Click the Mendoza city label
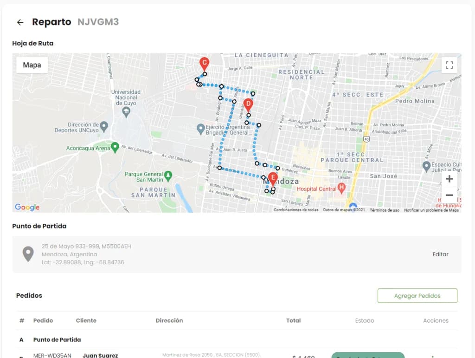 [281, 182]
